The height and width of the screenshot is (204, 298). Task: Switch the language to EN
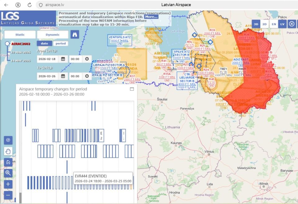click(273, 24)
